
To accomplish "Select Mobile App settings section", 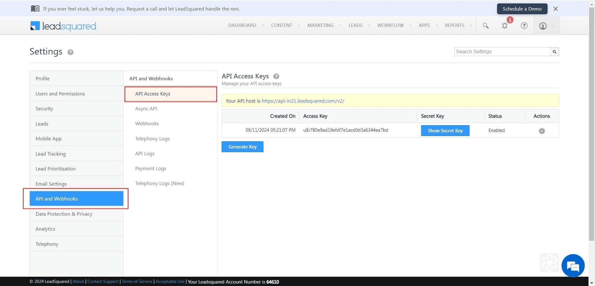I will click(76, 139).
